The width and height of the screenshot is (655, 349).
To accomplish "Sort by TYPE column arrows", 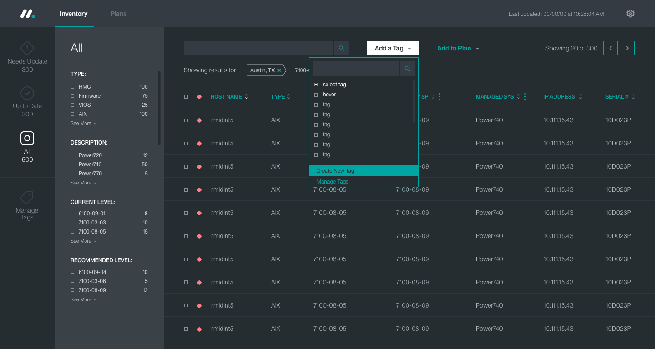I will click(x=289, y=97).
